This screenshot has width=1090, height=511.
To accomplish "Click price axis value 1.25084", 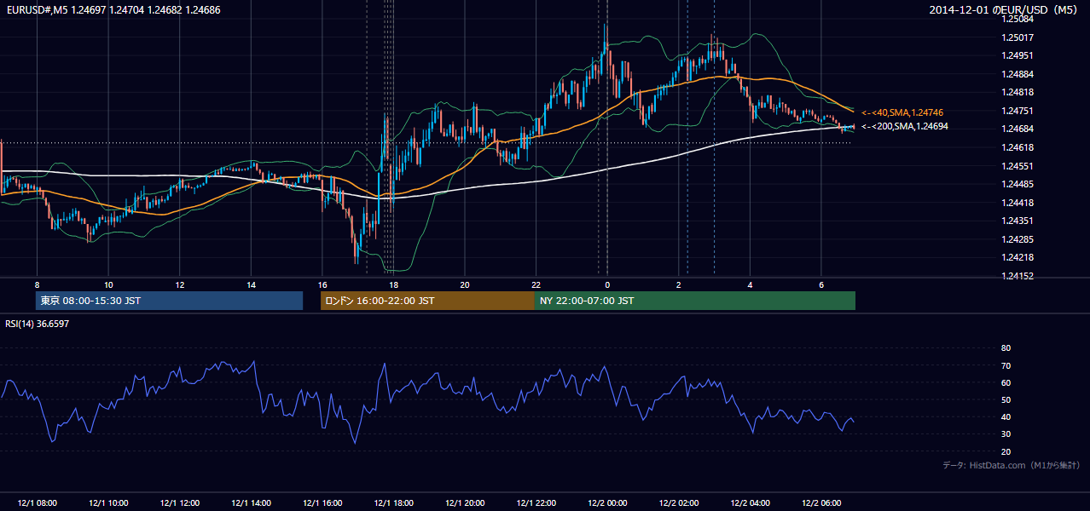I will 1017,19.
